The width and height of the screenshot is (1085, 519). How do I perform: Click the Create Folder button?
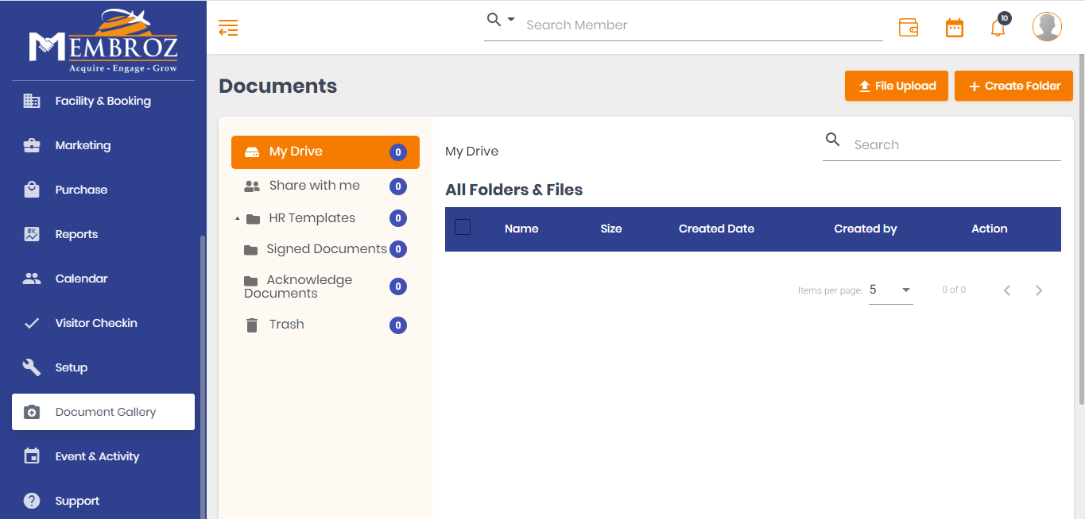(1013, 86)
